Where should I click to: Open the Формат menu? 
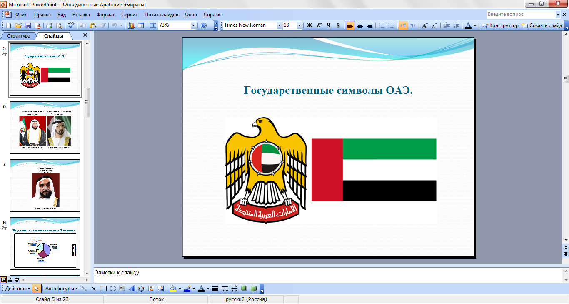click(x=105, y=15)
